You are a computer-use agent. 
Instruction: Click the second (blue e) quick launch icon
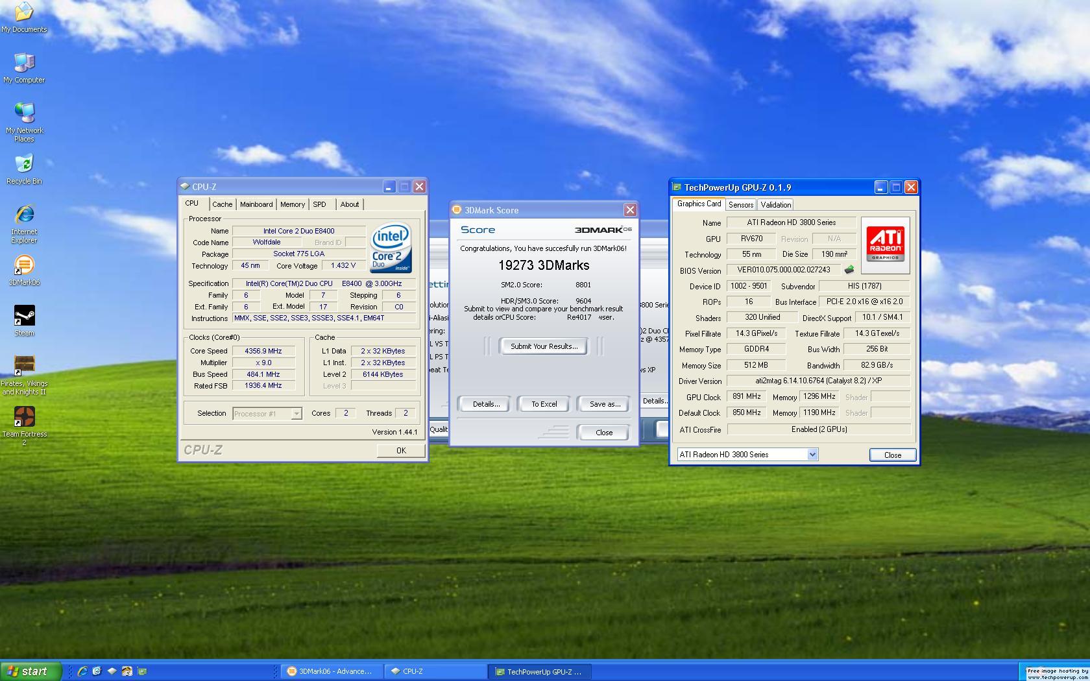pos(97,671)
